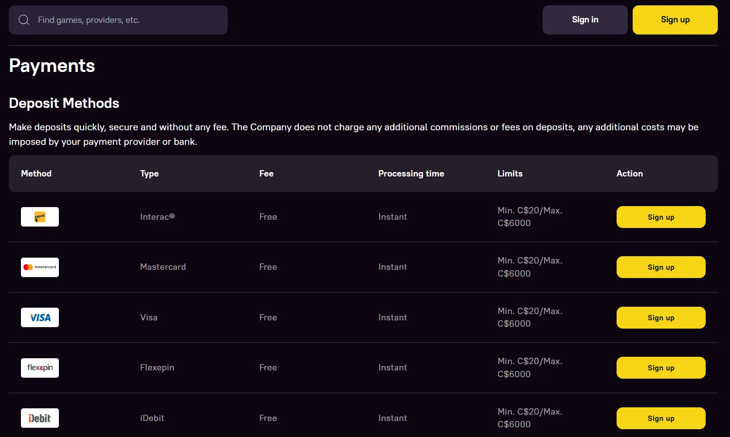Click Instant in the Flexepin row
The height and width of the screenshot is (437, 730).
(x=393, y=367)
